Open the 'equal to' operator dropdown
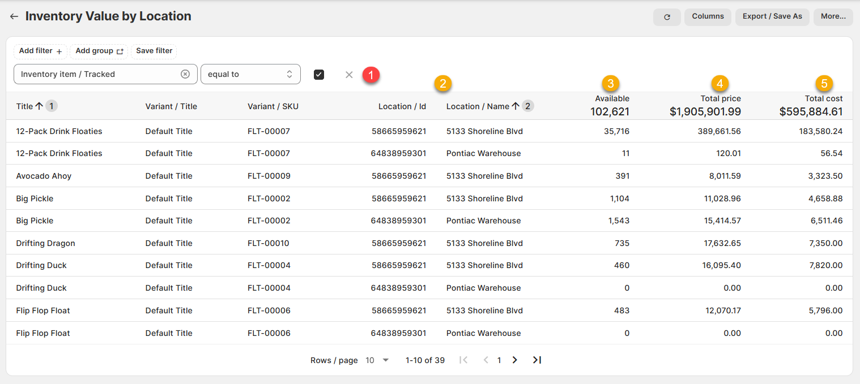The width and height of the screenshot is (860, 384). click(x=250, y=74)
